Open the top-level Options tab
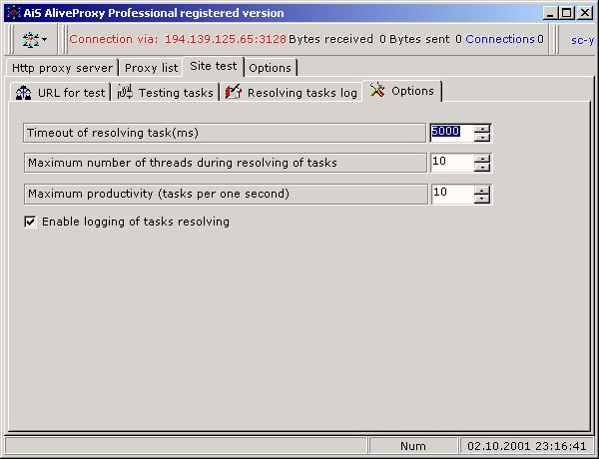 pos(271,68)
